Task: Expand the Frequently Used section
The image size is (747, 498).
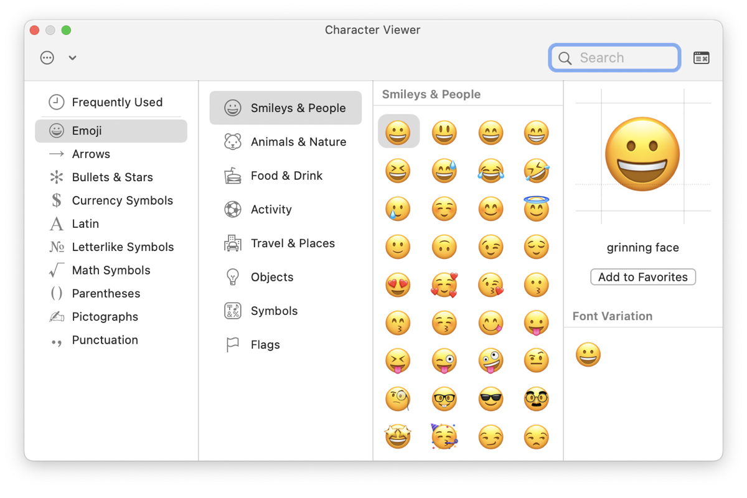Action: point(117,101)
